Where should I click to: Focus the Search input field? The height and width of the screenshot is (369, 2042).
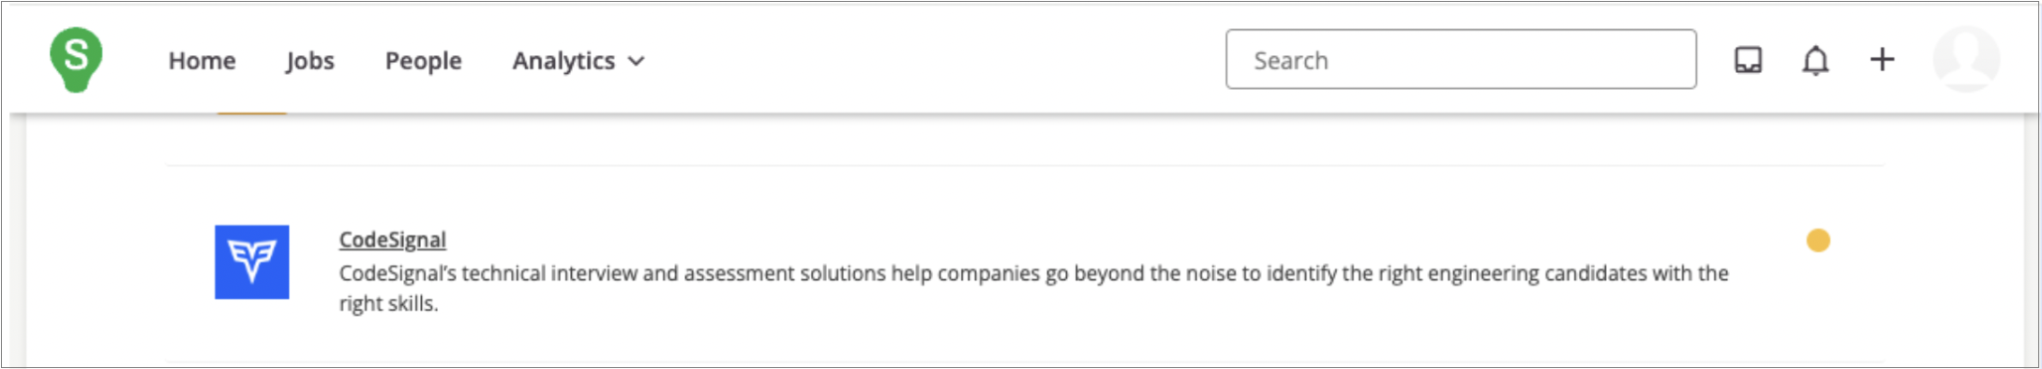(1461, 59)
